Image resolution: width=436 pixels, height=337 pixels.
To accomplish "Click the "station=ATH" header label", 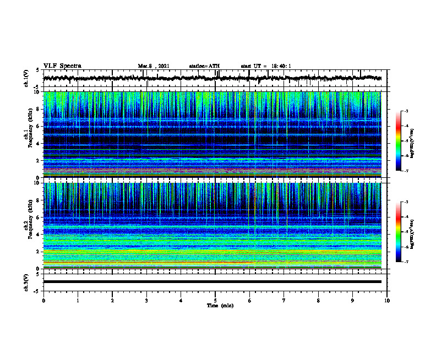I will click(204, 66).
